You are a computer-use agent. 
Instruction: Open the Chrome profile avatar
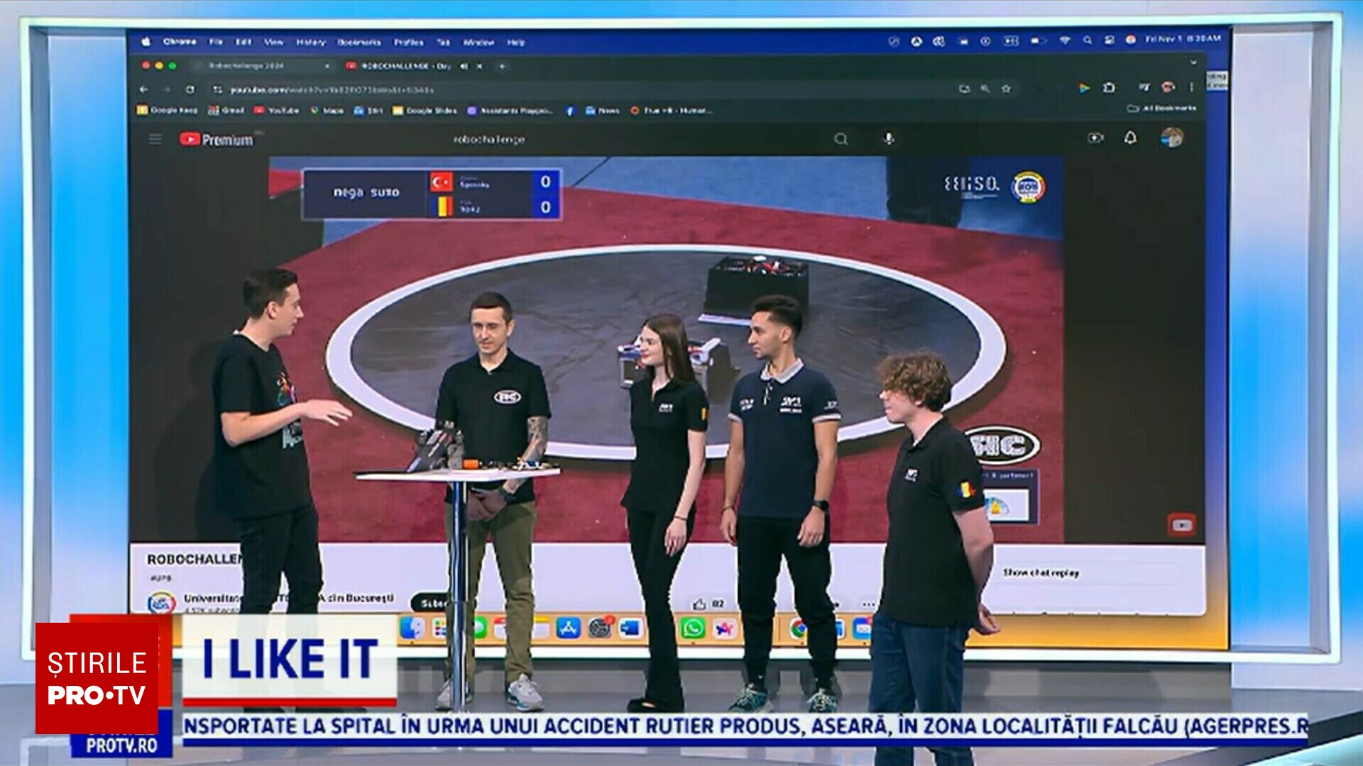pos(1168,87)
